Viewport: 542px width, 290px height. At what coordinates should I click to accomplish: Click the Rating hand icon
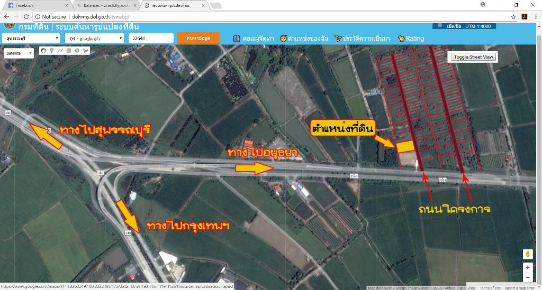401,38
